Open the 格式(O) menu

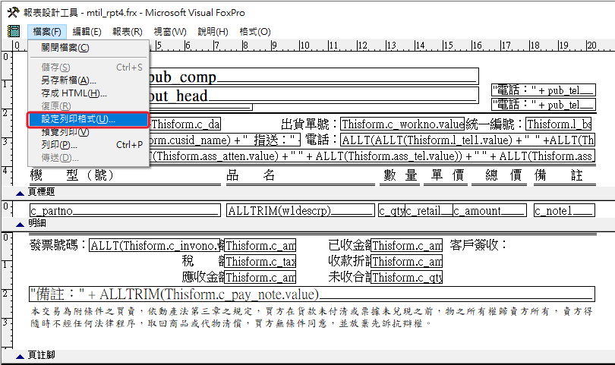tap(255, 32)
